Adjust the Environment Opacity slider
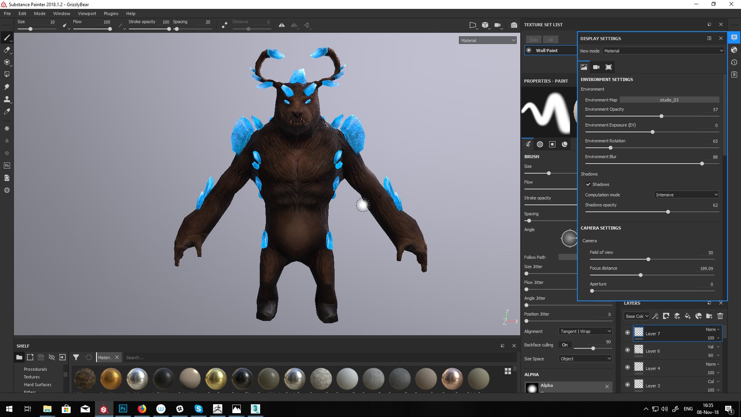 tap(652, 116)
